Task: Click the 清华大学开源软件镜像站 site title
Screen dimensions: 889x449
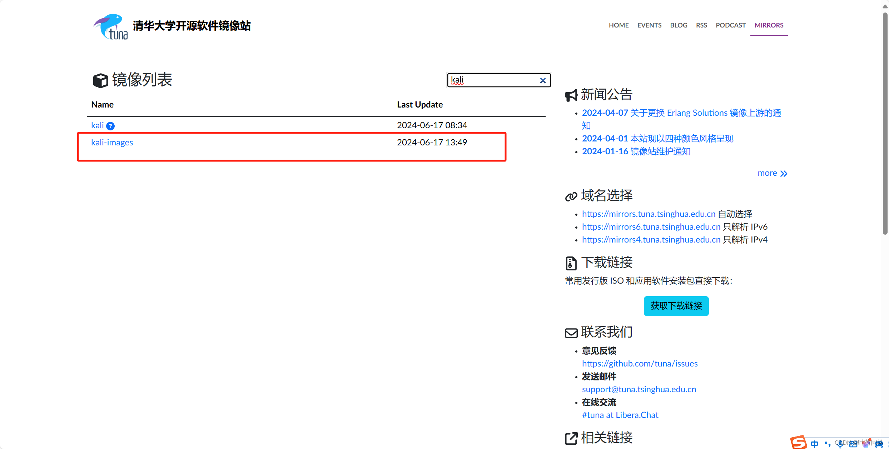Action: [x=192, y=26]
